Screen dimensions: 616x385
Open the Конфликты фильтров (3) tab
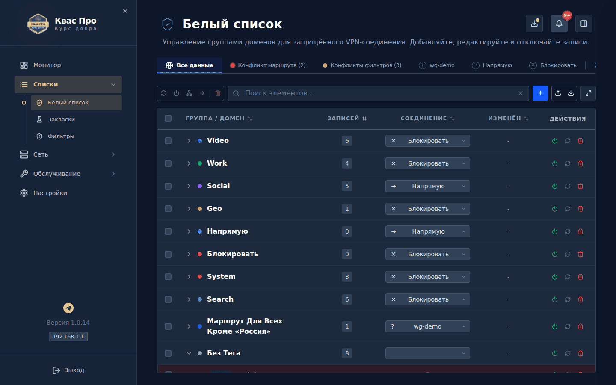click(362, 65)
